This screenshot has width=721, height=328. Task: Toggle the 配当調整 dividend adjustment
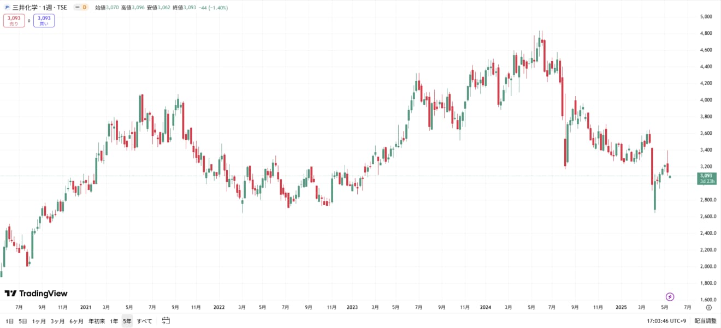[x=705, y=321]
